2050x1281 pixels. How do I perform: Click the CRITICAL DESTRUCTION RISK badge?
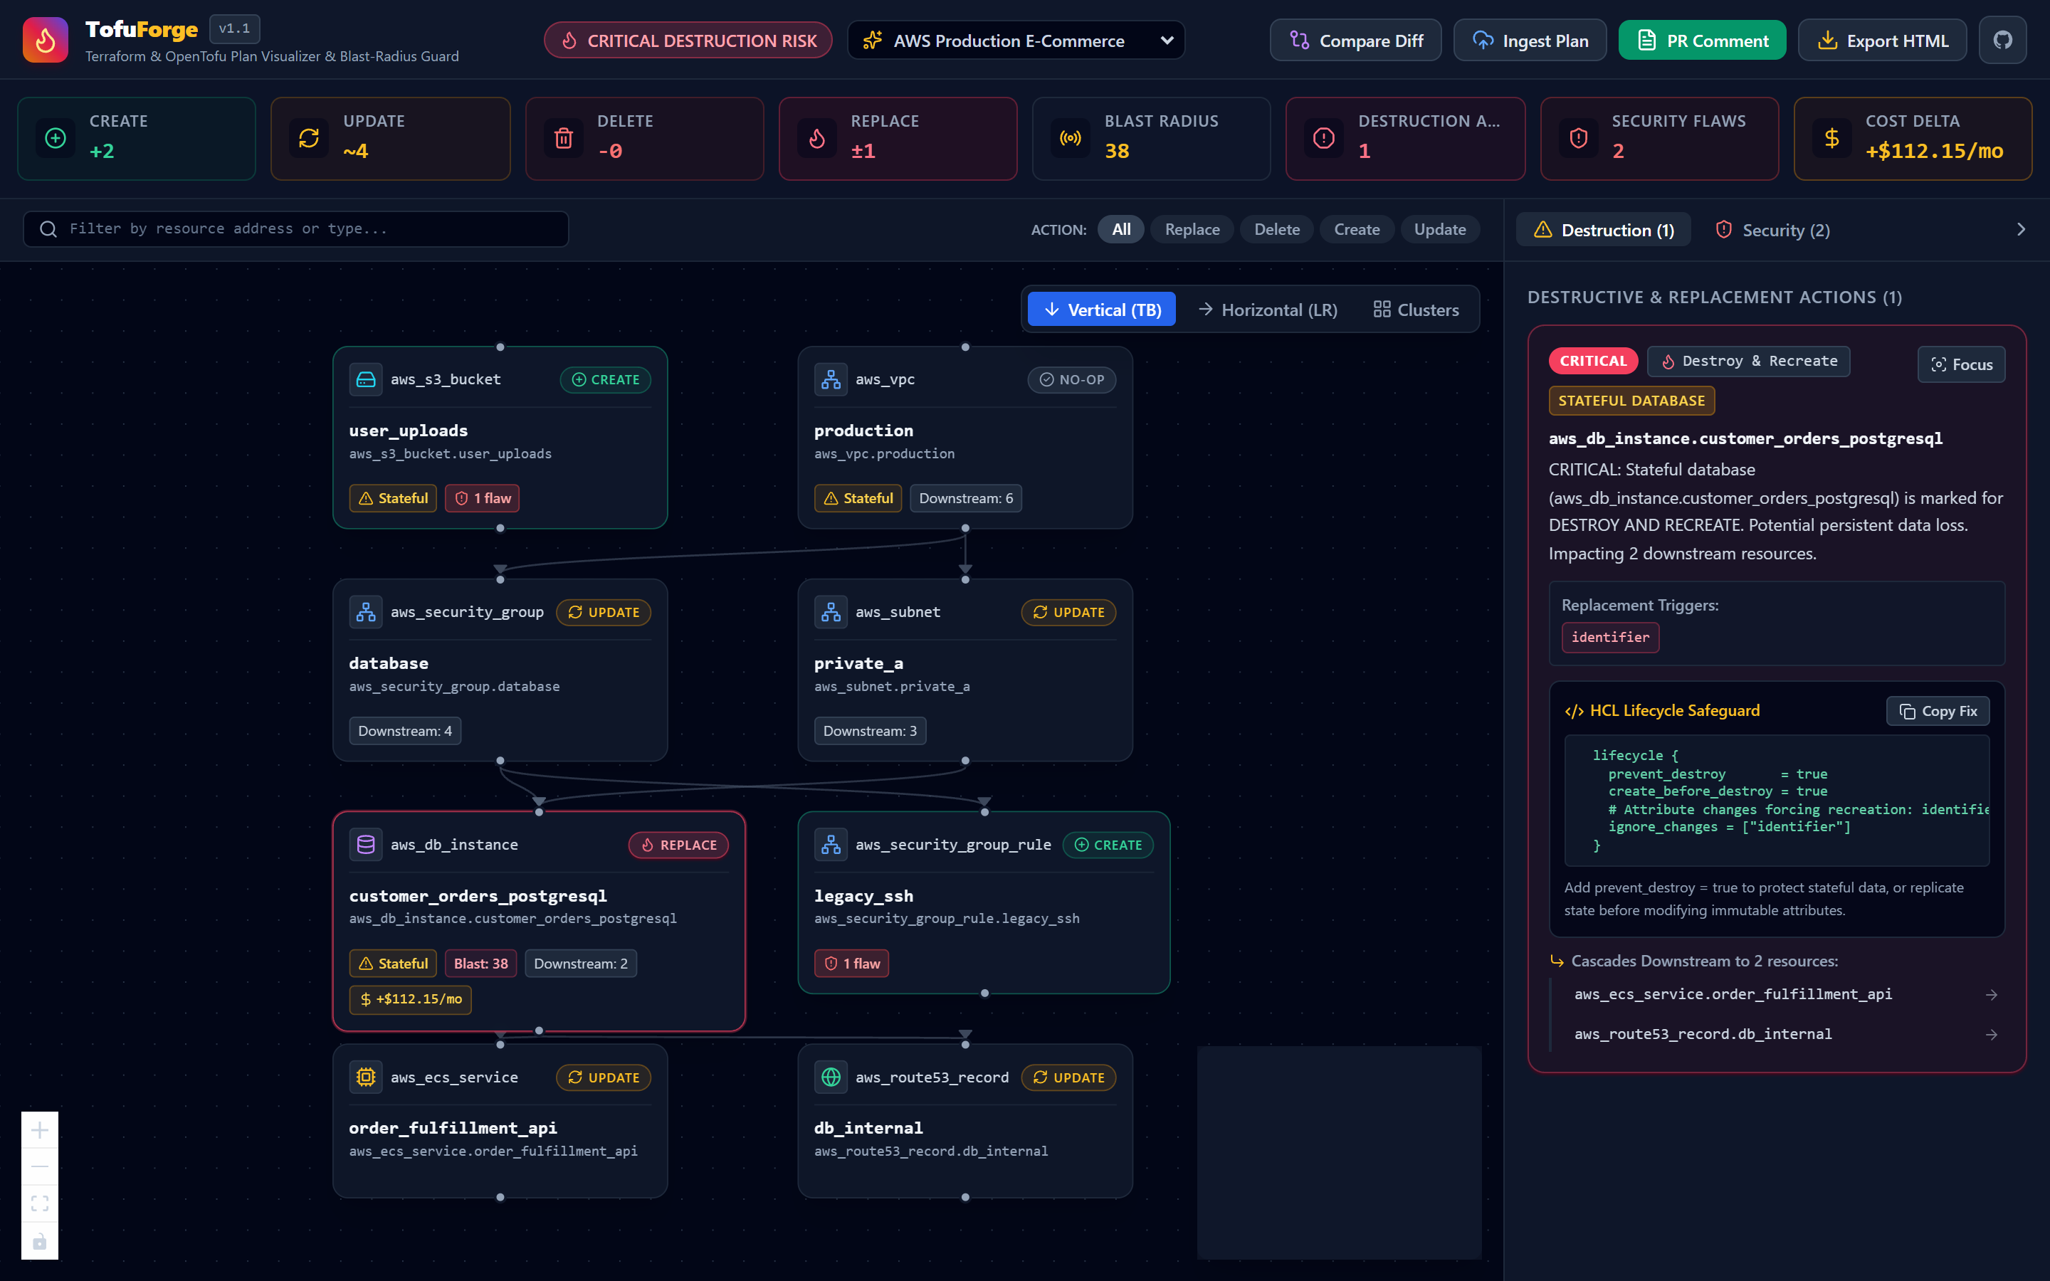(688, 41)
